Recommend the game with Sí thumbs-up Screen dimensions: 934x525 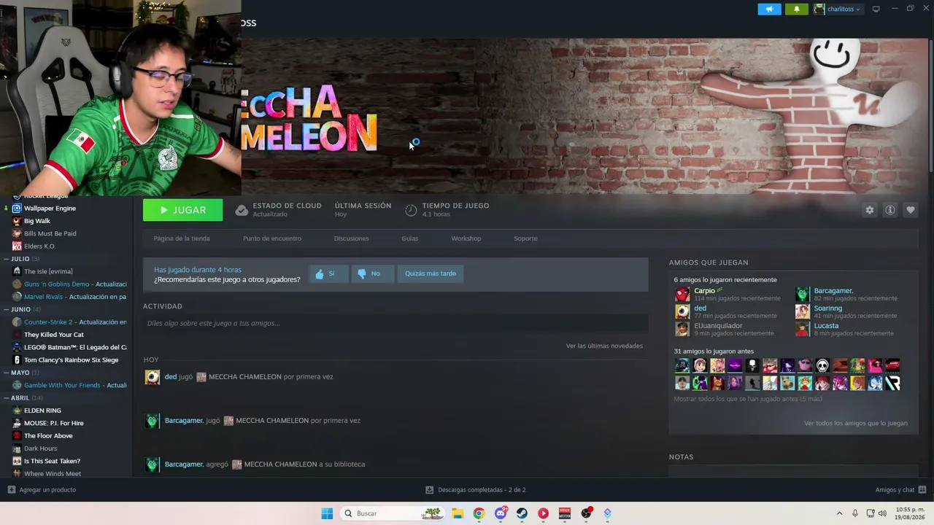point(328,273)
